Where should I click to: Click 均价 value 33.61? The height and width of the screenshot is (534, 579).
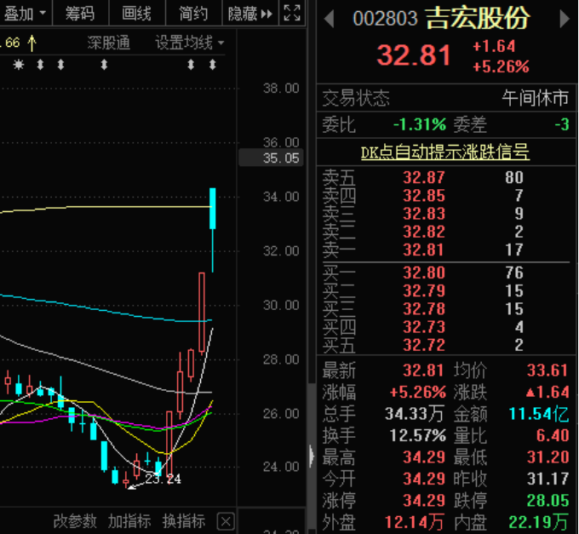pyautogui.click(x=547, y=370)
